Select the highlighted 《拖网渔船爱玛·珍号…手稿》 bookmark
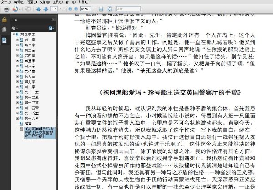This screenshot has height=190, width=273. pos(40,133)
